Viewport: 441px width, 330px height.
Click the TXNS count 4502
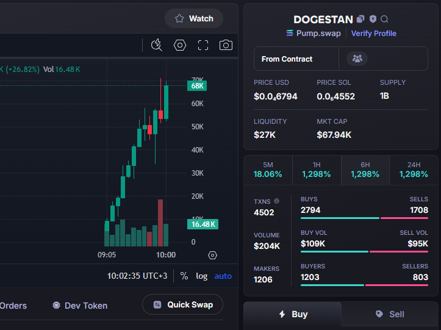click(x=264, y=212)
